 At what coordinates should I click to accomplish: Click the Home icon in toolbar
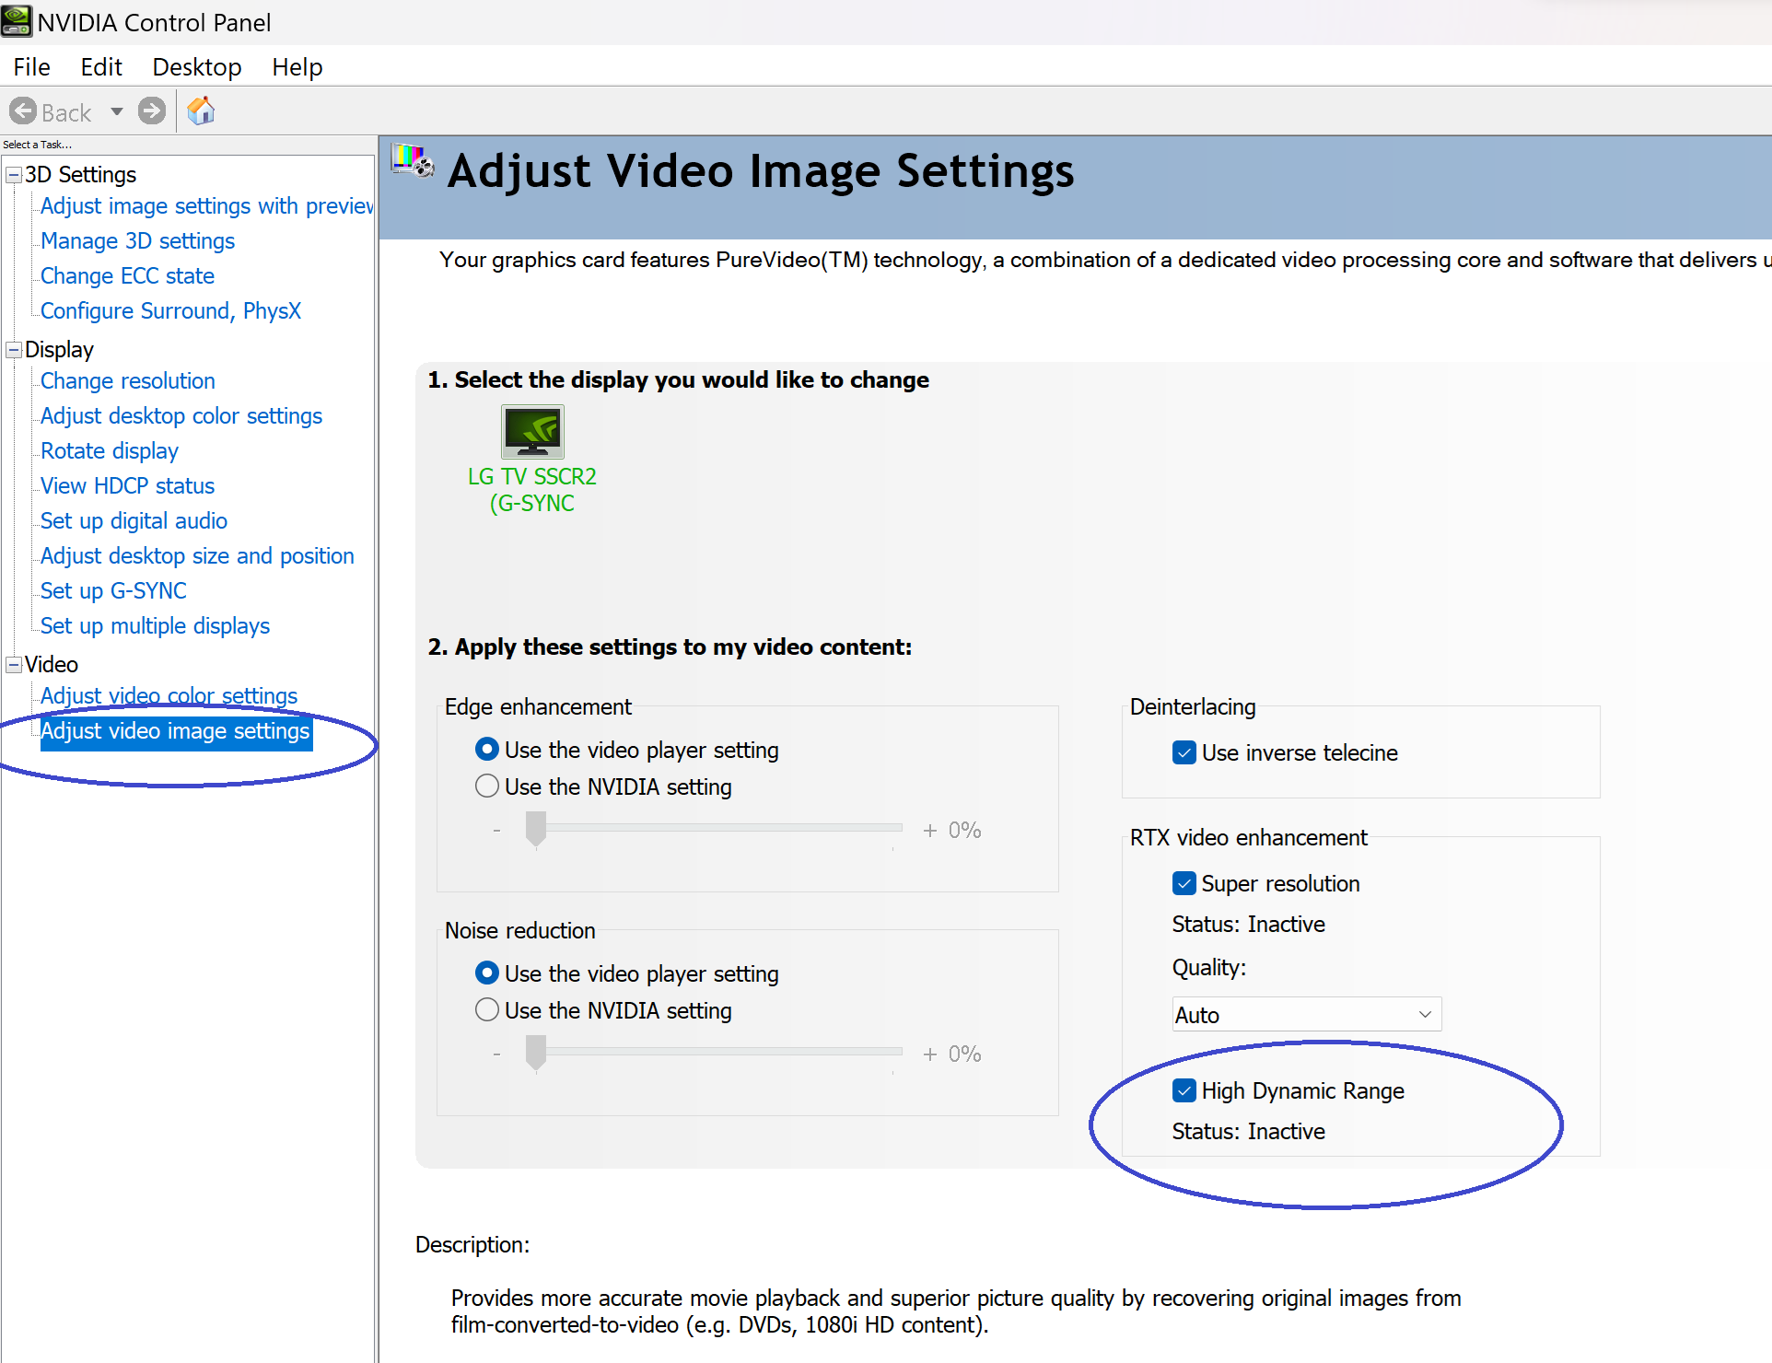(x=201, y=111)
